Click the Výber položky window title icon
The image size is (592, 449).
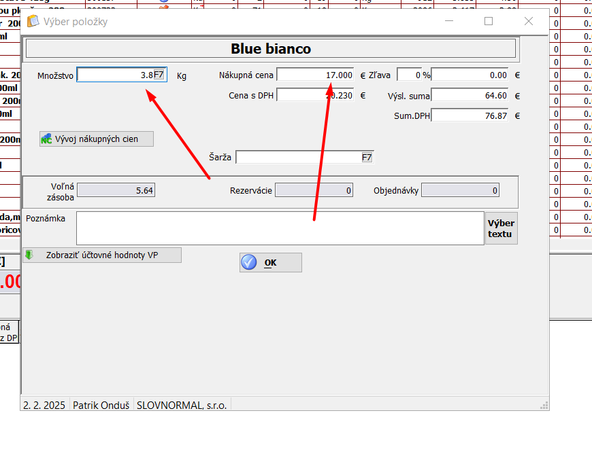click(x=33, y=21)
